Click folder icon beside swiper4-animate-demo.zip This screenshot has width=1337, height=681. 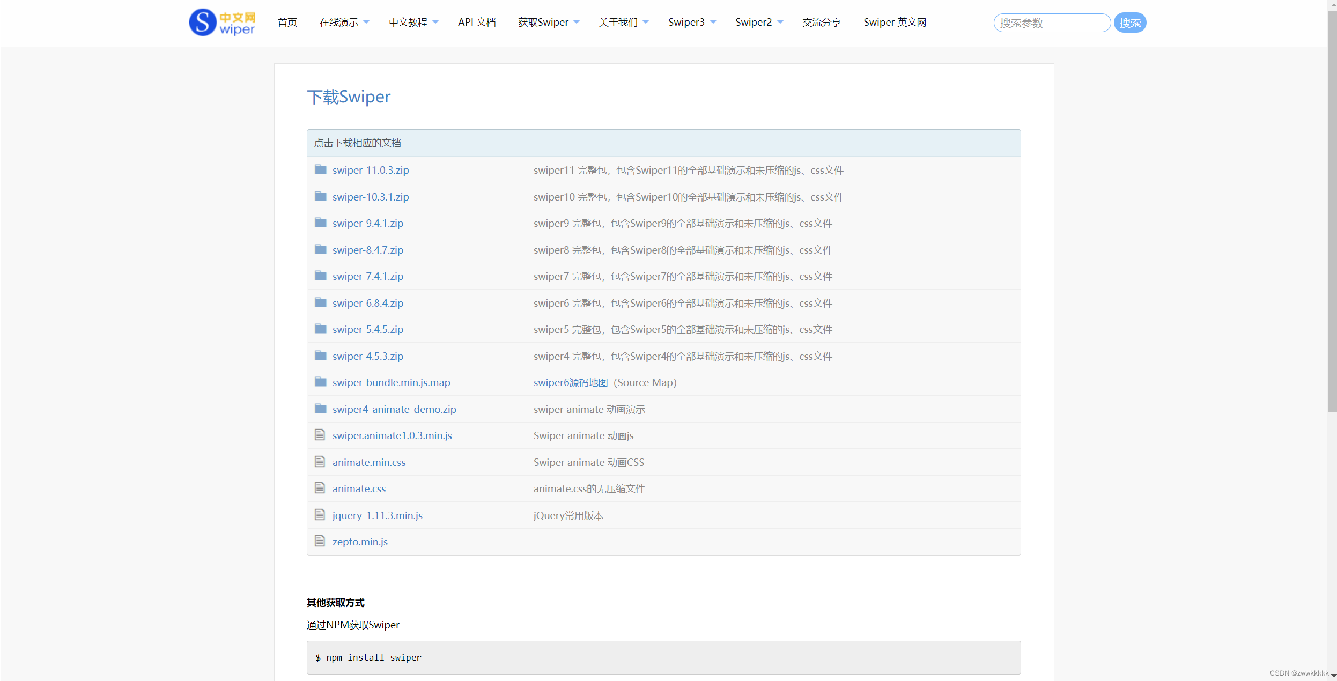click(x=320, y=409)
